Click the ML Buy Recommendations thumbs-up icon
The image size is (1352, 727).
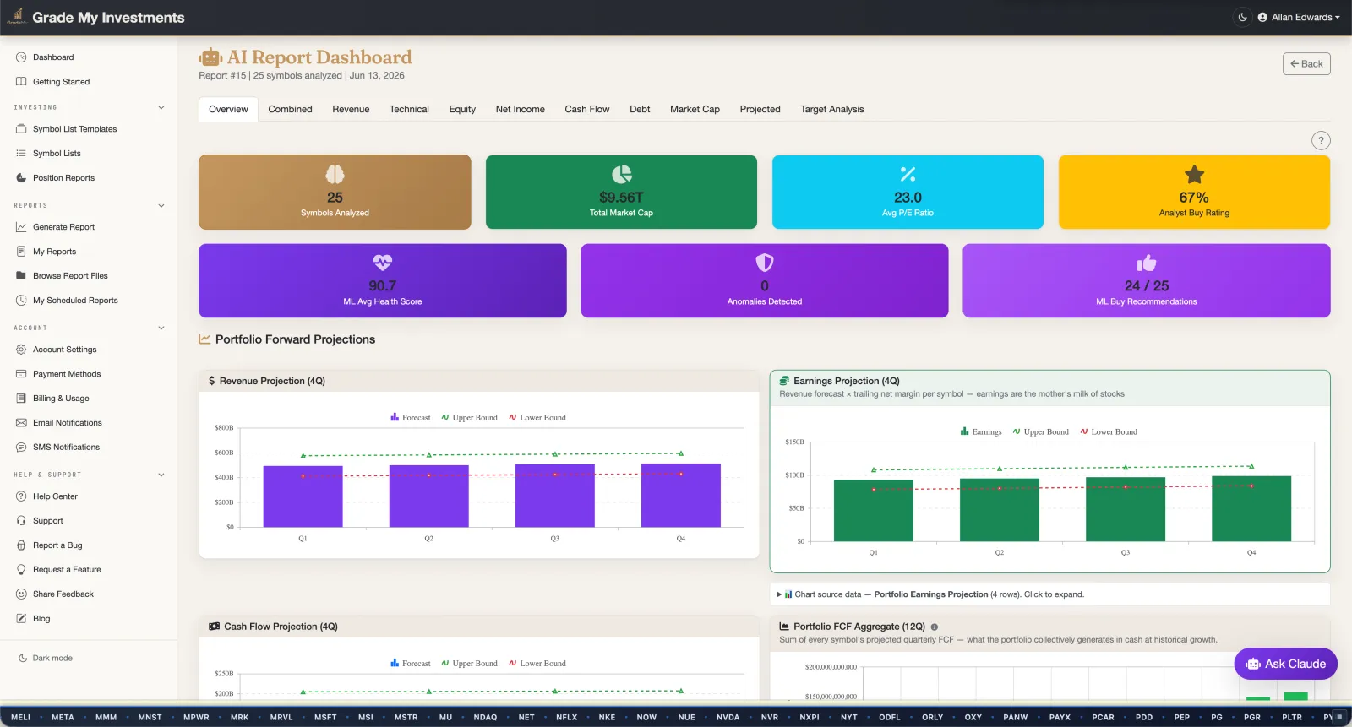click(1146, 263)
